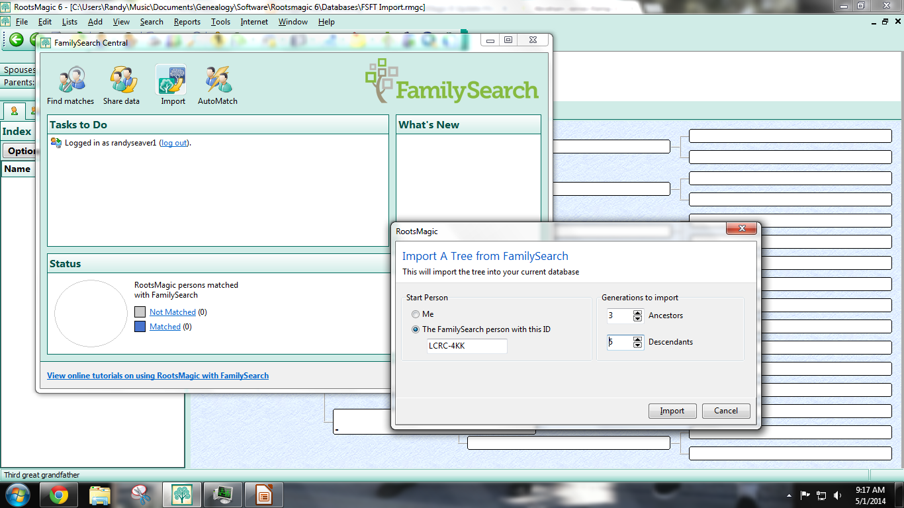This screenshot has width=904, height=508.
Task: Open the Snipping Tool from the taskbar
Action: click(x=140, y=495)
